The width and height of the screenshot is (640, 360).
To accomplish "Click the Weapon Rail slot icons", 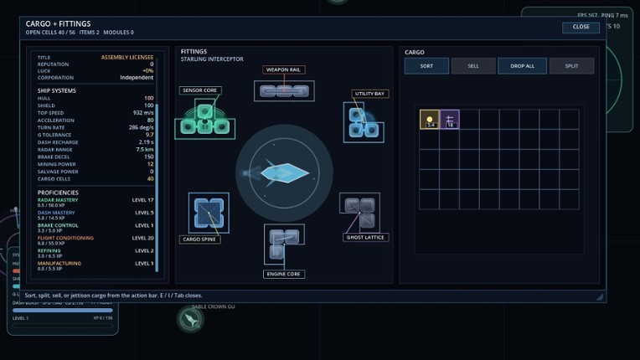I will coord(284,91).
